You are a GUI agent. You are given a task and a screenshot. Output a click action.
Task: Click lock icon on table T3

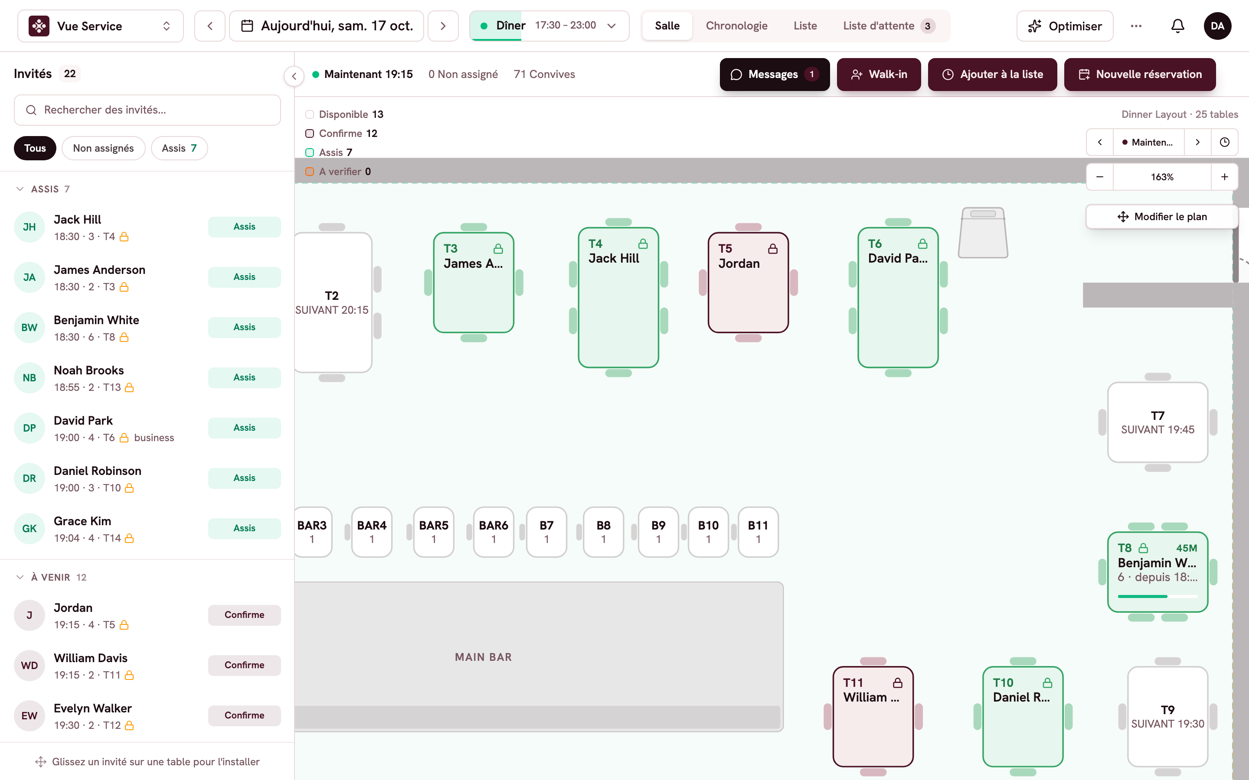[498, 249]
